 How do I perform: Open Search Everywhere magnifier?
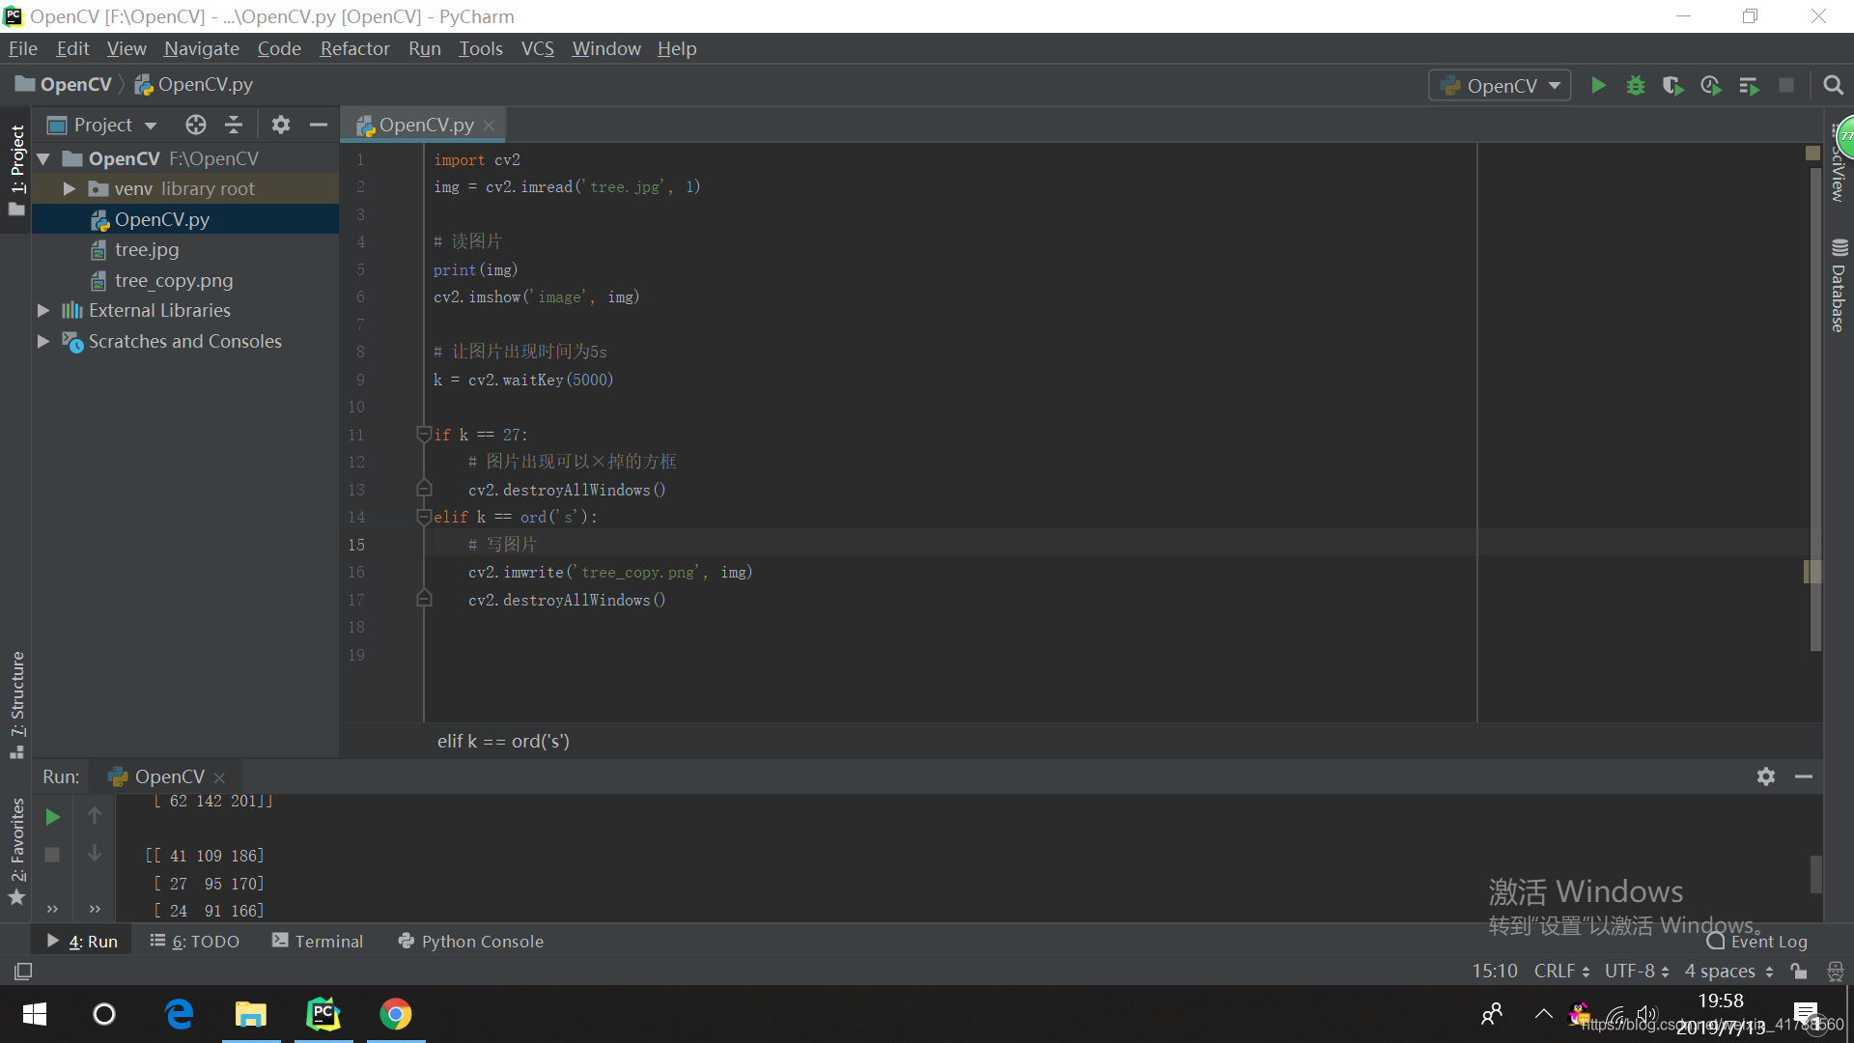[x=1833, y=85]
